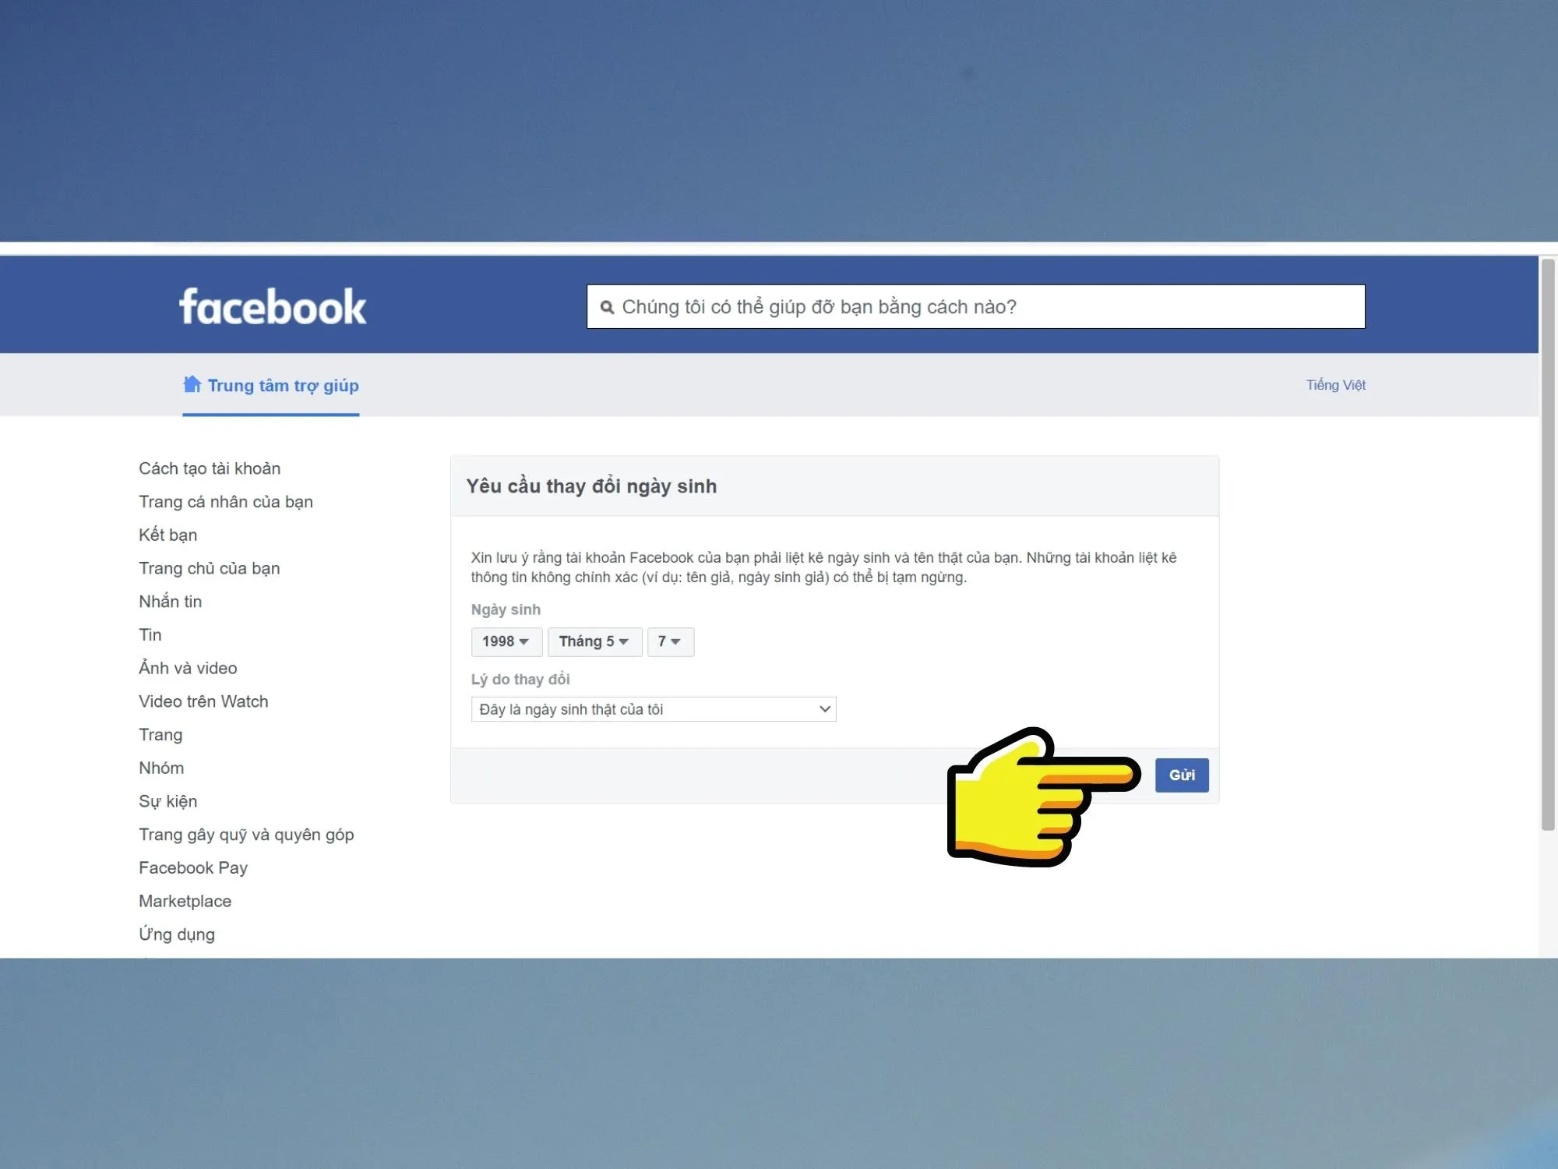The height and width of the screenshot is (1169, 1558).
Task: Open Facebook Pay help topic
Action: coord(193,867)
